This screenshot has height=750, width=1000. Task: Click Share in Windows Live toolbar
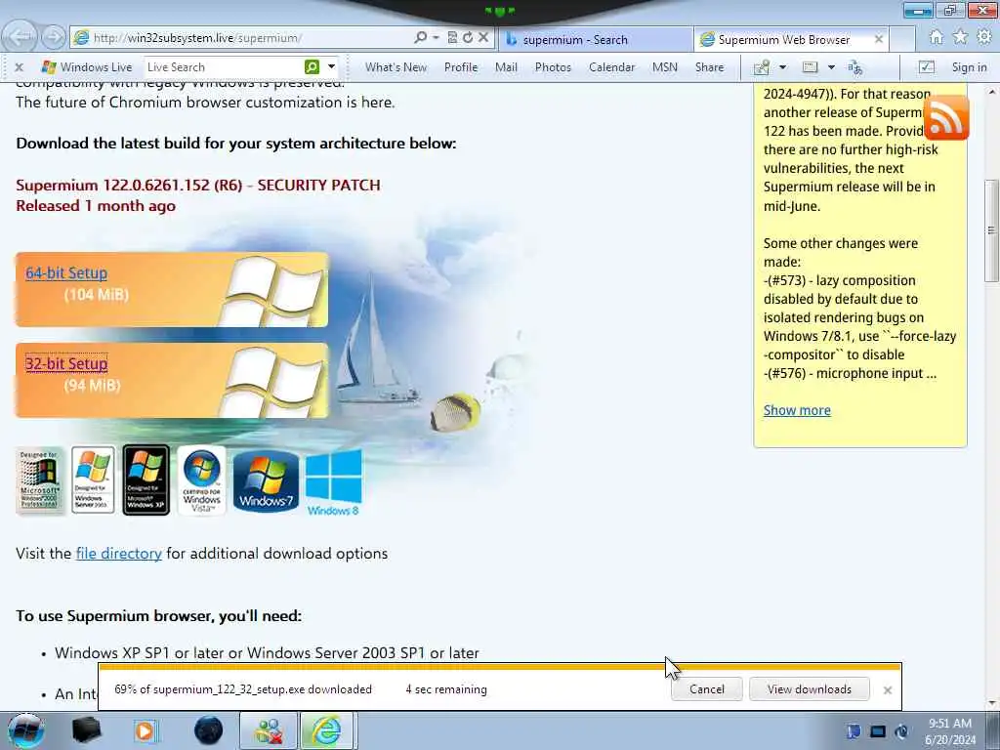709,67
